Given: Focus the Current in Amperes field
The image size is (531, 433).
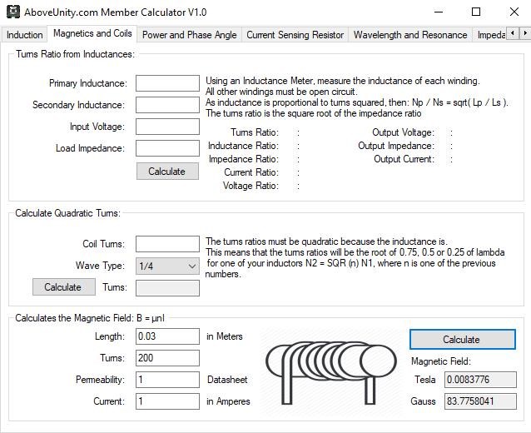Looking at the screenshot, I should point(167,401).
